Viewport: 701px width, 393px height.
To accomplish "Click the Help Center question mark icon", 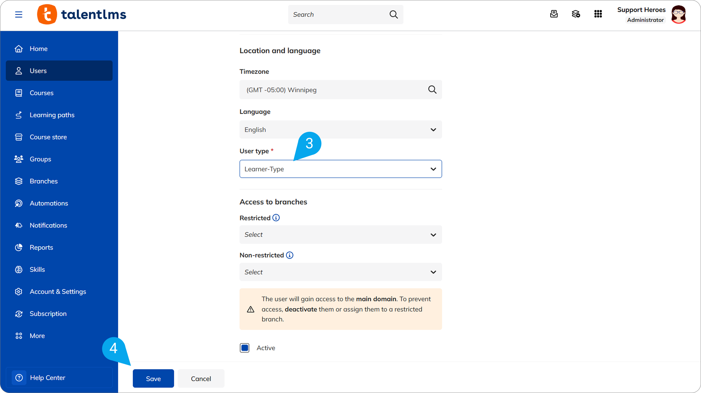I will coord(19,378).
